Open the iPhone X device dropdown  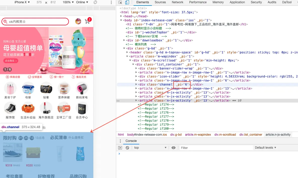coord(22,2)
